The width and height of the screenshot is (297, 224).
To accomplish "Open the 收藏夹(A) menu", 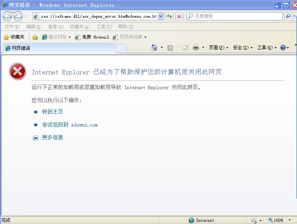I will pyautogui.click(x=80, y=27).
